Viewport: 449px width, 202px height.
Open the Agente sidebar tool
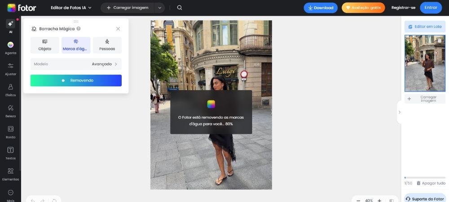[11, 48]
